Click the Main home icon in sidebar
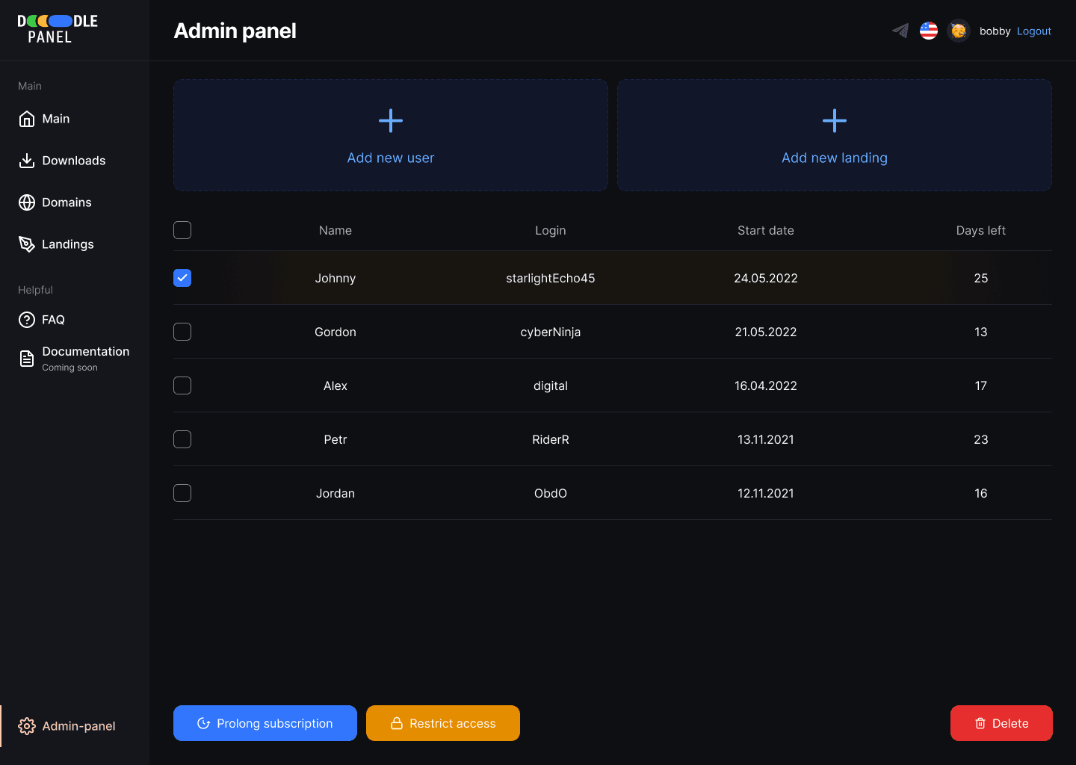 click(27, 119)
